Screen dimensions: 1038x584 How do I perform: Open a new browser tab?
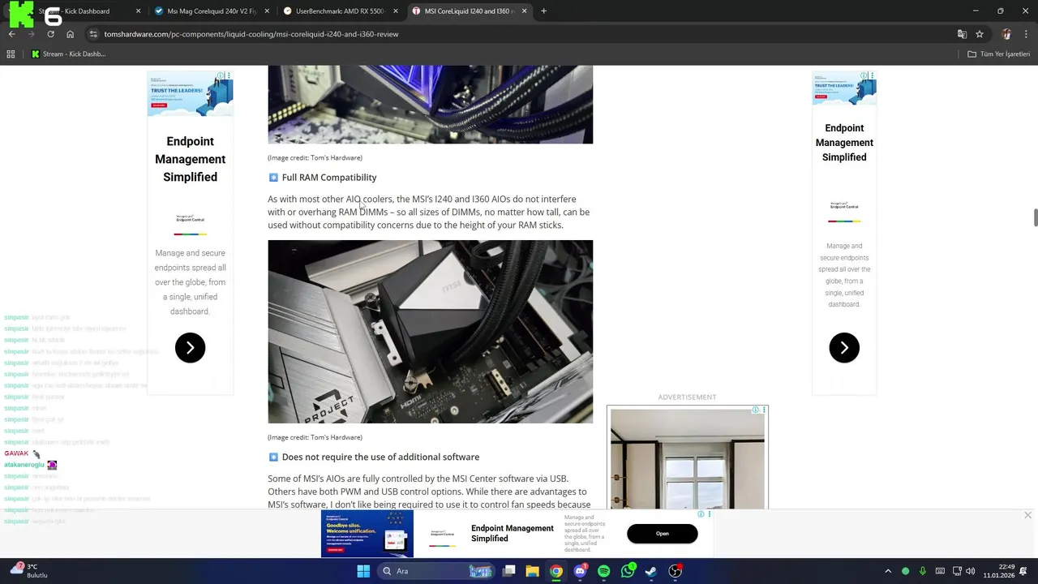543,11
